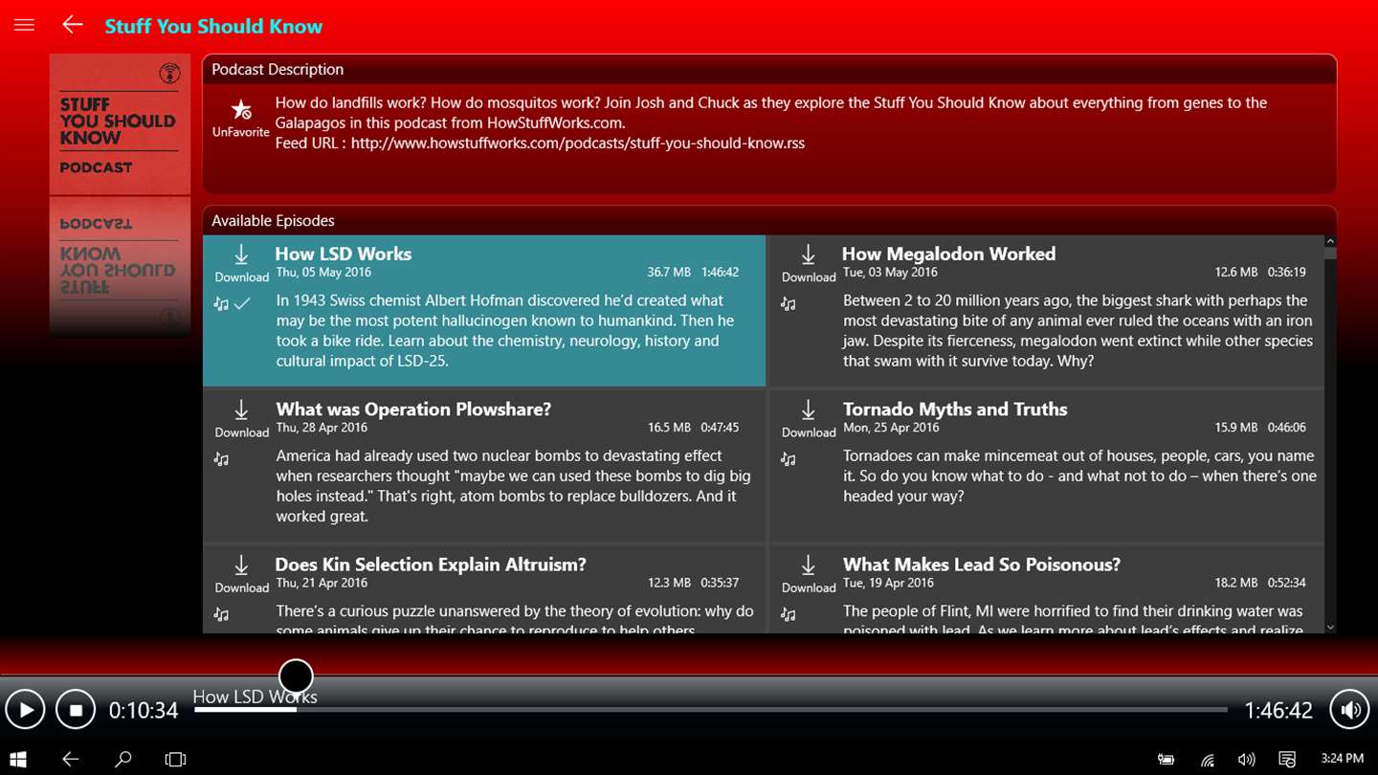Click the Podcast Description heading
The height and width of the screenshot is (775, 1378).
278,69
